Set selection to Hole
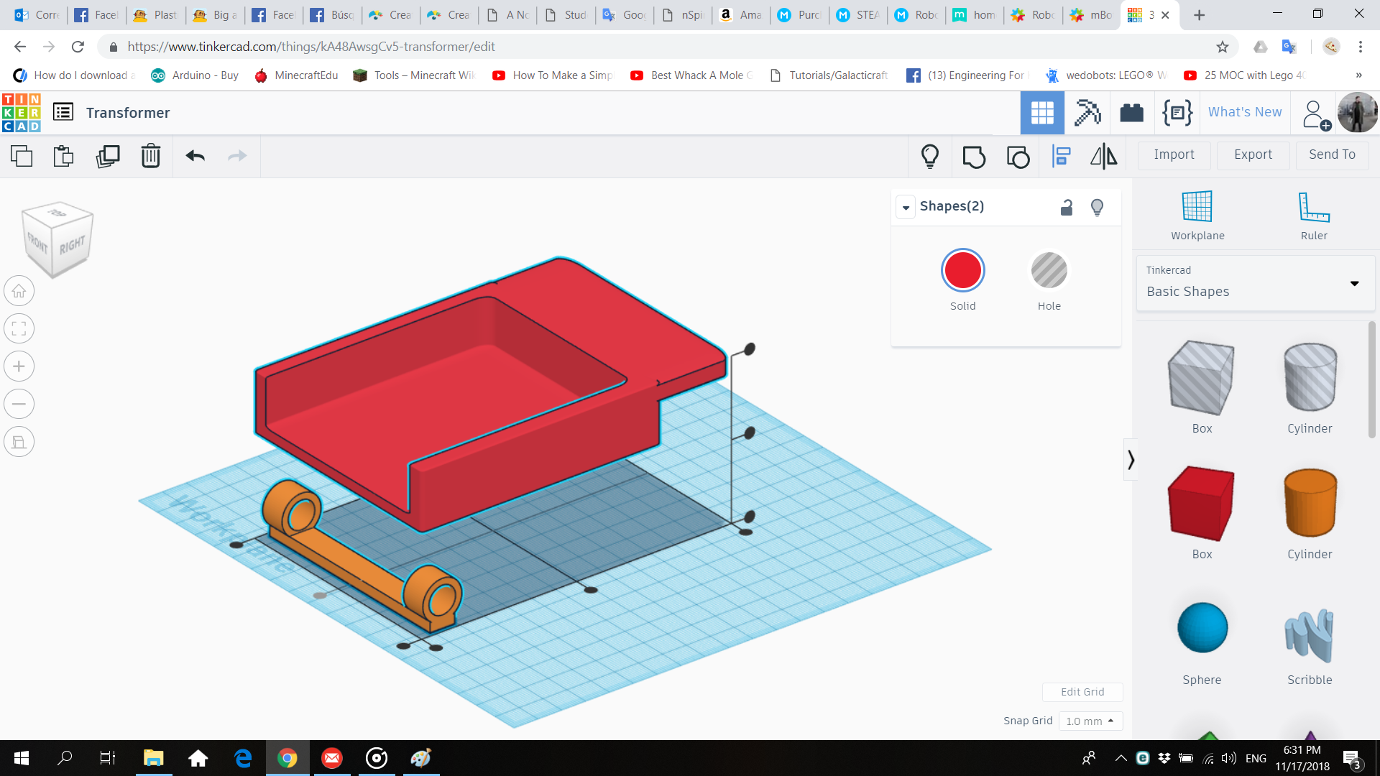This screenshot has width=1380, height=776. coord(1049,271)
